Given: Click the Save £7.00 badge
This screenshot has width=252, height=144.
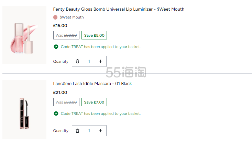Looking at the screenshot, I should [x=94, y=102].
